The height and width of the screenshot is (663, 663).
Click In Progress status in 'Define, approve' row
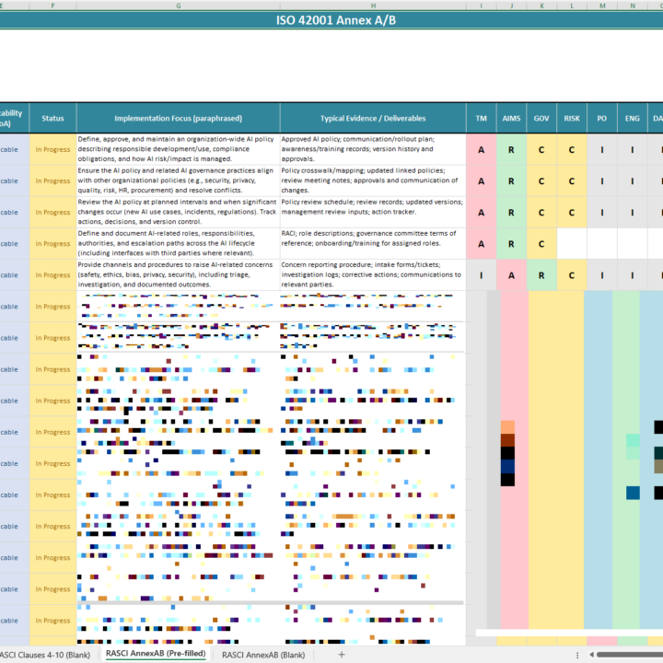coord(52,149)
